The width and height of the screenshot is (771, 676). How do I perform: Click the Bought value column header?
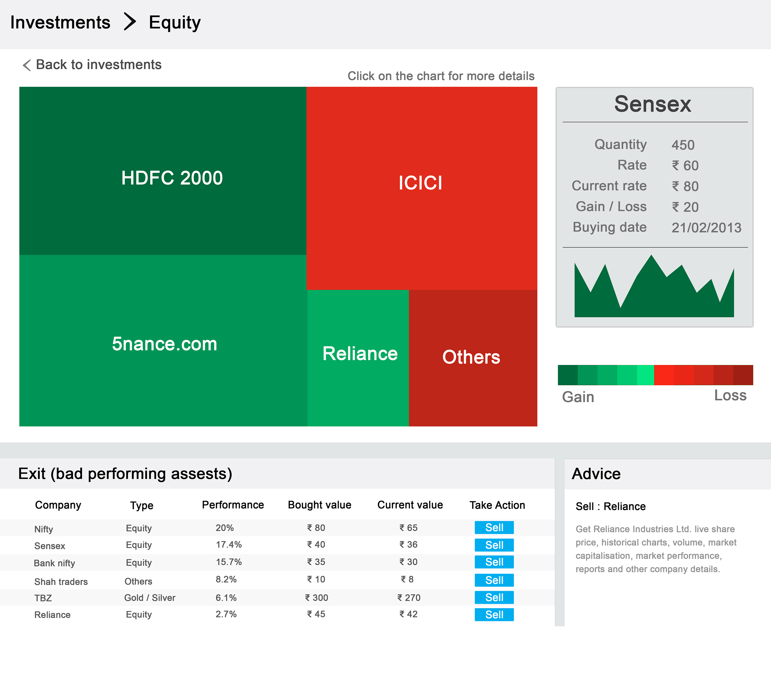(x=319, y=505)
